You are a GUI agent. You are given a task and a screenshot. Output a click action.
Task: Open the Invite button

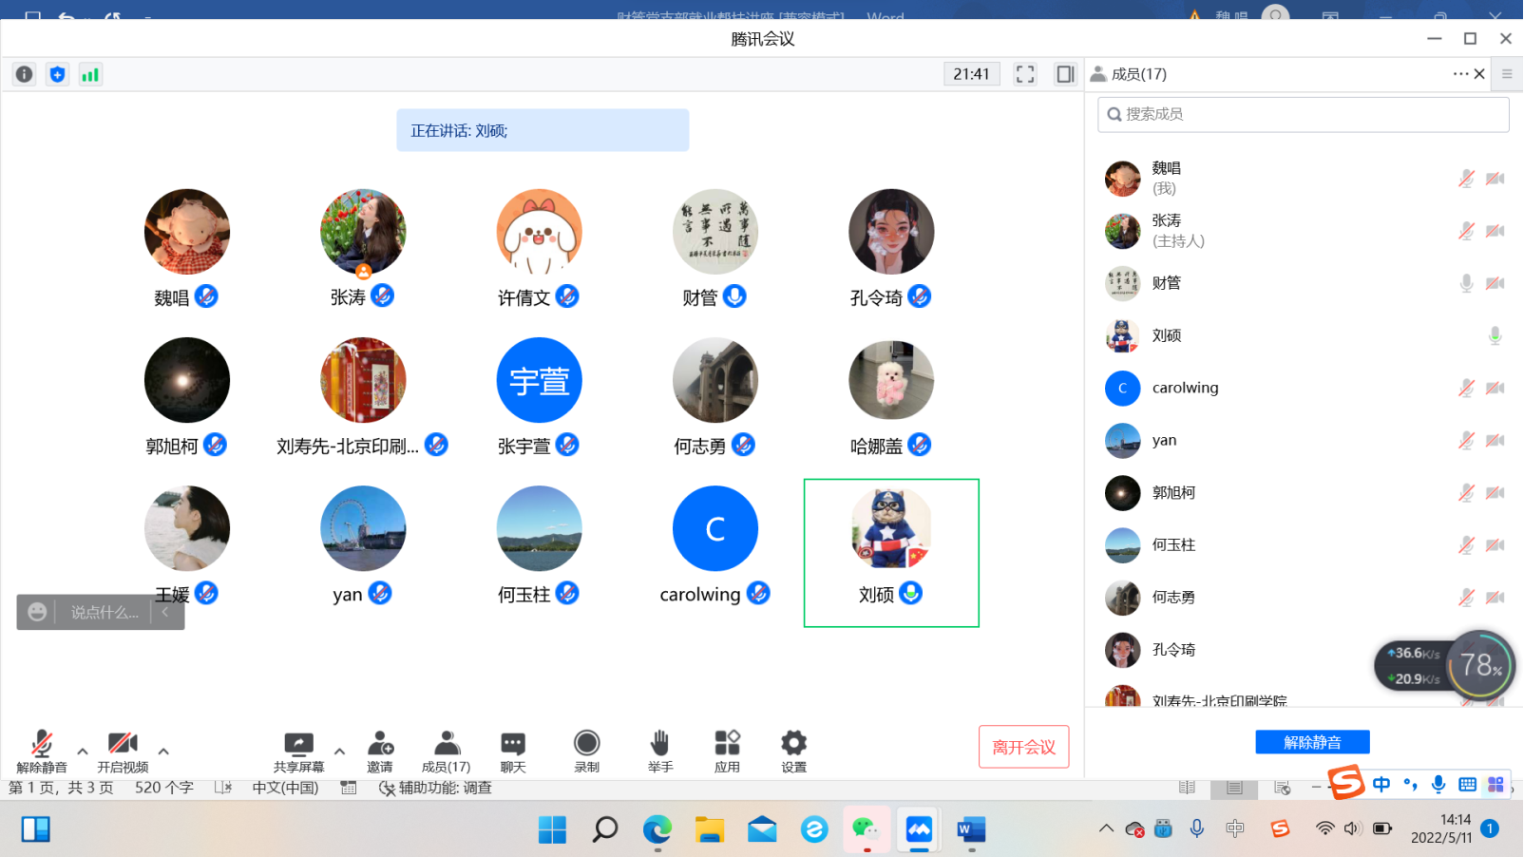[x=380, y=752]
